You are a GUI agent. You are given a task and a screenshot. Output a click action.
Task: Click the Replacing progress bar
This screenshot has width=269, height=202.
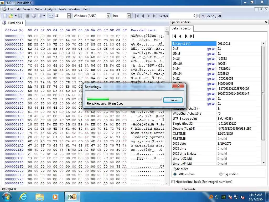pyautogui.click(x=124, y=99)
